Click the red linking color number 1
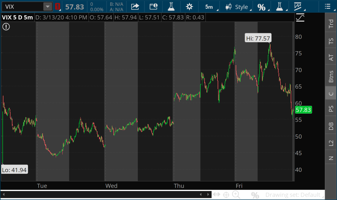Screen dimensions: 337x200 [58, 6]
